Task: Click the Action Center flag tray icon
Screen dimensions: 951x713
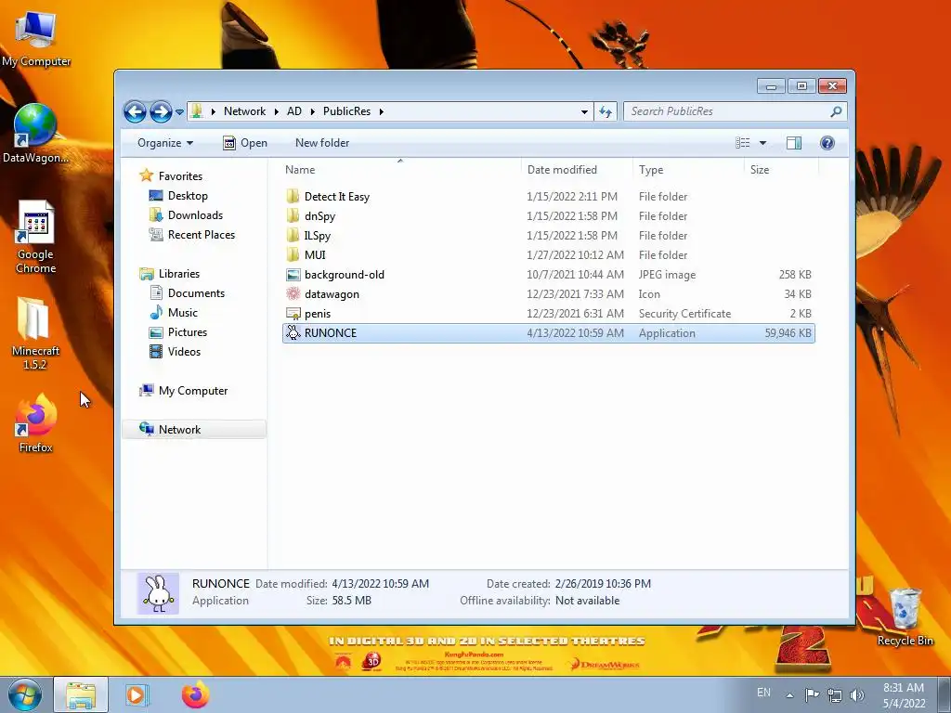Action: [x=812, y=694]
